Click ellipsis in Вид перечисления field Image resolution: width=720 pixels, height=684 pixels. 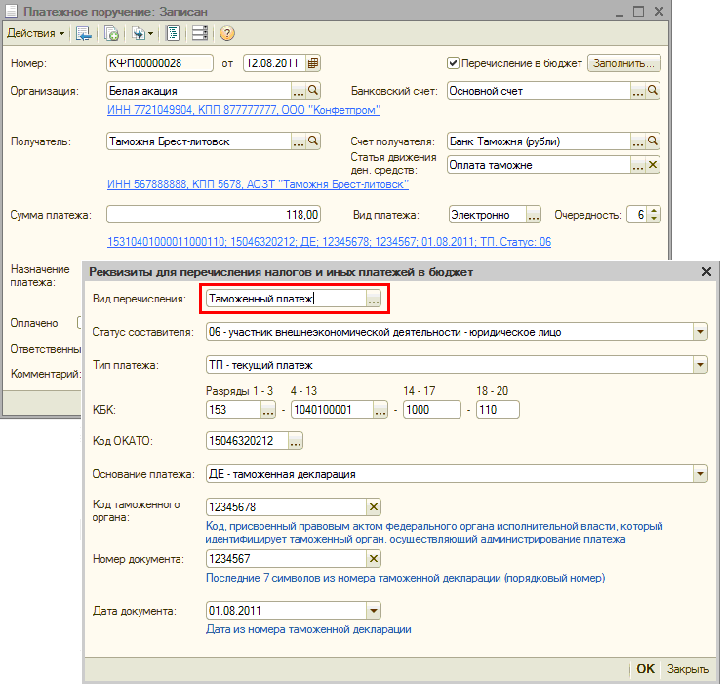point(374,299)
